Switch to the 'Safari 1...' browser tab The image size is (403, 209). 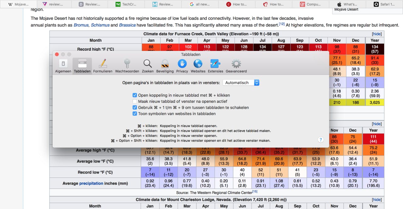pos(384,4)
